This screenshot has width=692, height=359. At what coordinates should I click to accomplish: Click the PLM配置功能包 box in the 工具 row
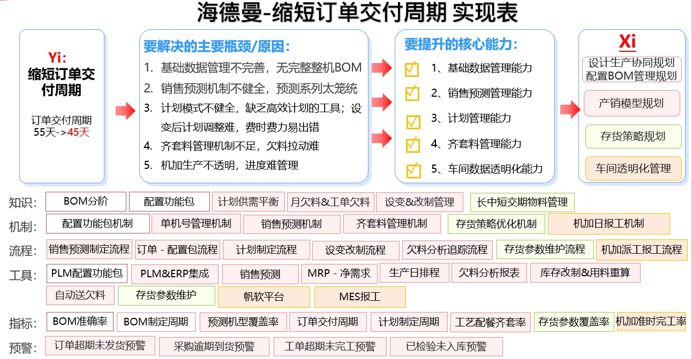tap(87, 273)
